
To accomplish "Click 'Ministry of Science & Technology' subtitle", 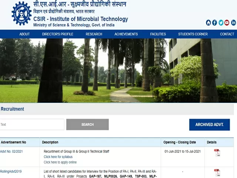I will (x=74, y=25).
